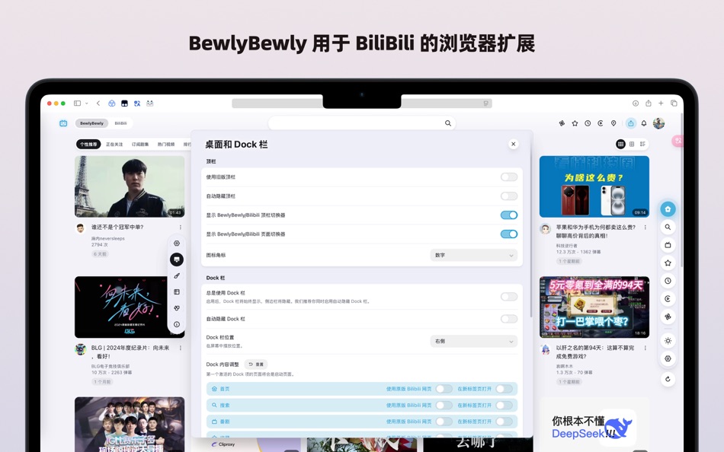Screen dimensions: 724x452
Task: Open the 图标角标 dropdown showing 数字
Action: (474, 255)
